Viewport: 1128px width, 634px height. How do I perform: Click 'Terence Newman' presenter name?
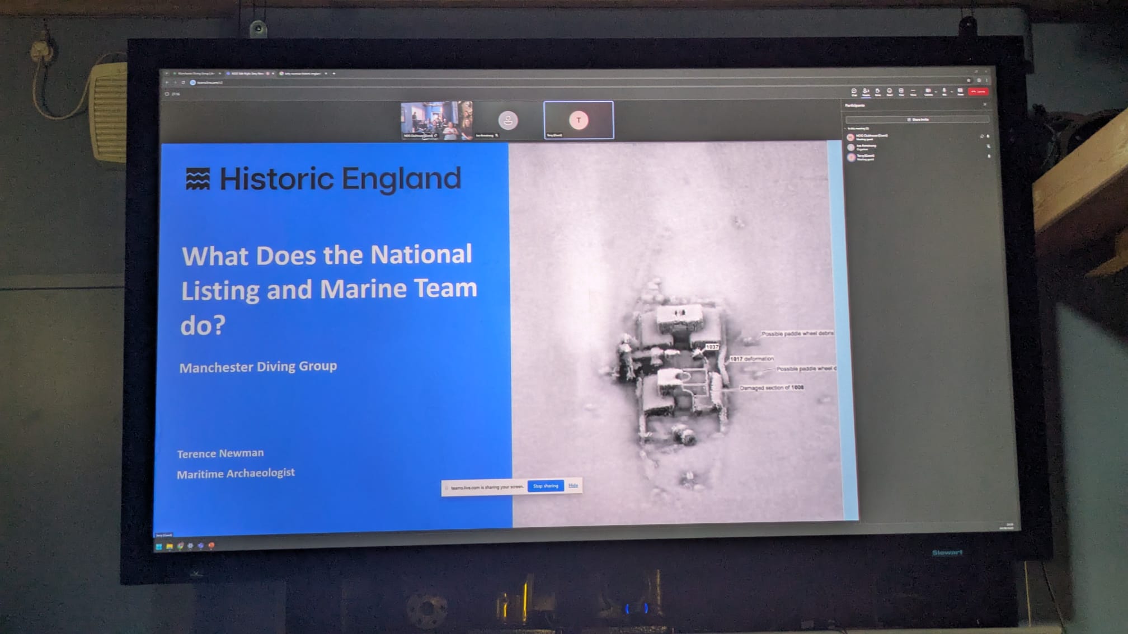click(220, 453)
